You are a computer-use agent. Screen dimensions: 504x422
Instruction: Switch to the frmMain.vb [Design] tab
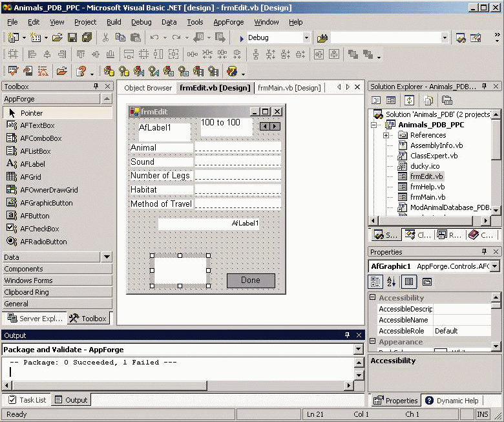click(289, 88)
